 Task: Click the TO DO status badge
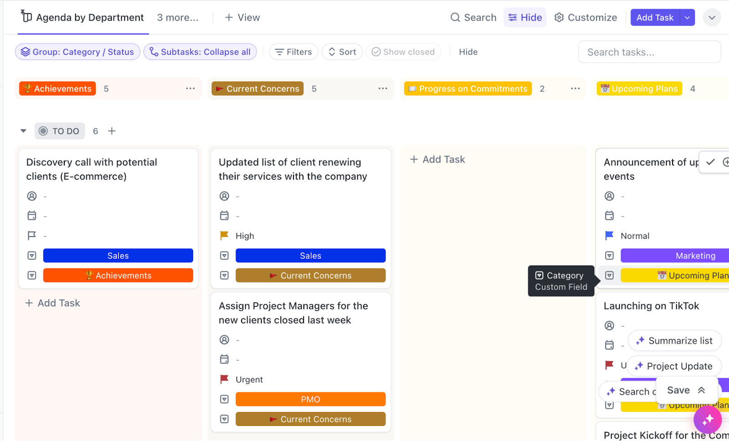(60, 131)
